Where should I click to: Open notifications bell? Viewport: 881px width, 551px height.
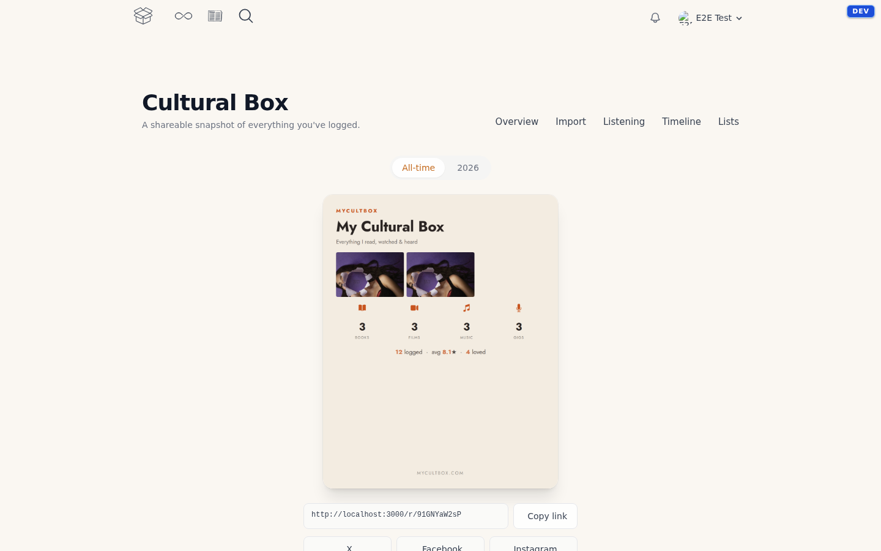pos(655,18)
